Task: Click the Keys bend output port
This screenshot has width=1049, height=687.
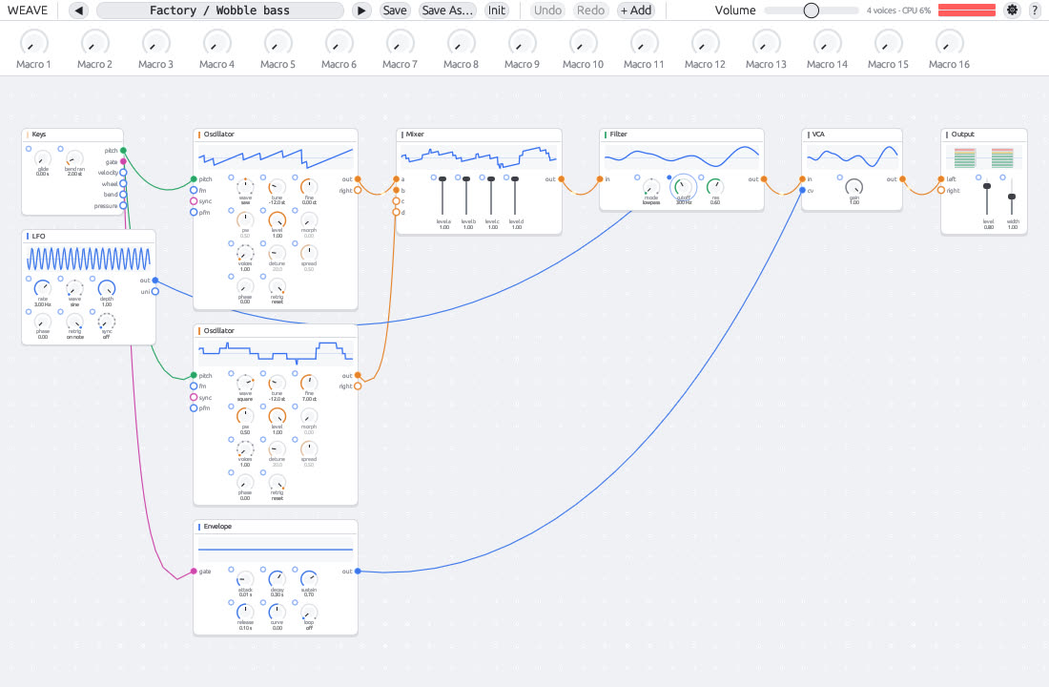Action: [x=123, y=195]
